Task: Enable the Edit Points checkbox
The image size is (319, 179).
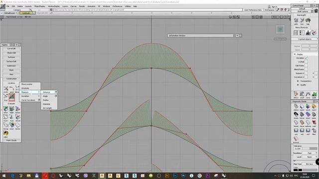Action: pyautogui.click(x=306, y=66)
